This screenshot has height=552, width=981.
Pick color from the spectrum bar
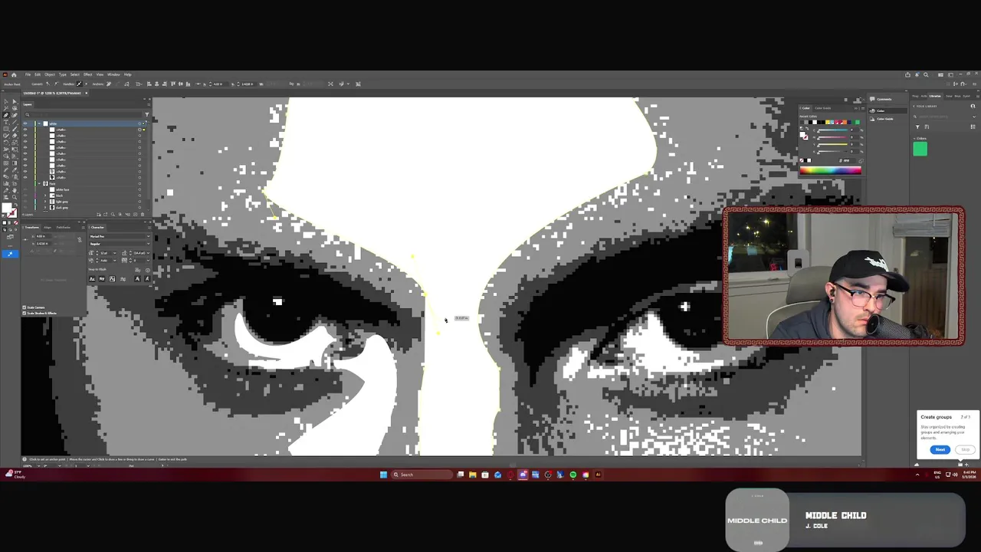coord(830,170)
